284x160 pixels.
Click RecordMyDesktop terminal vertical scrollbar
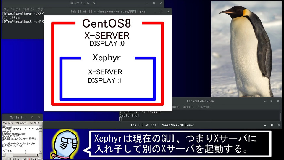(280, 116)
